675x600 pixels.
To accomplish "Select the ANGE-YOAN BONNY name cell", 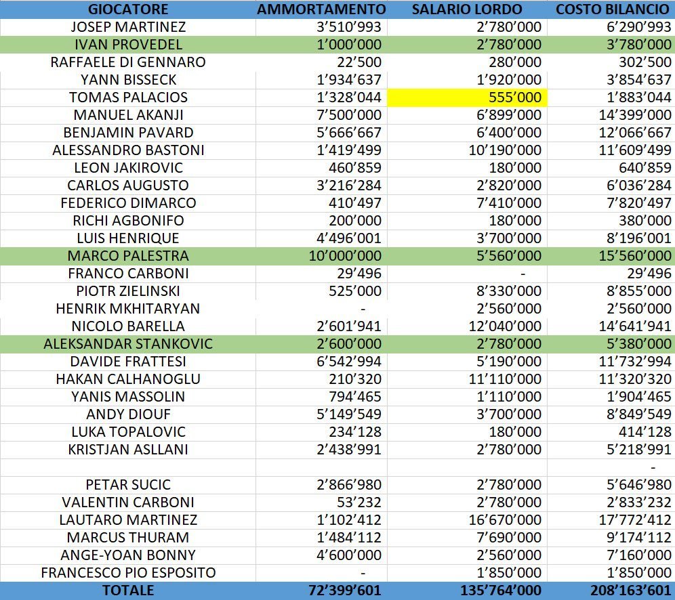I will tap(128, 556).
